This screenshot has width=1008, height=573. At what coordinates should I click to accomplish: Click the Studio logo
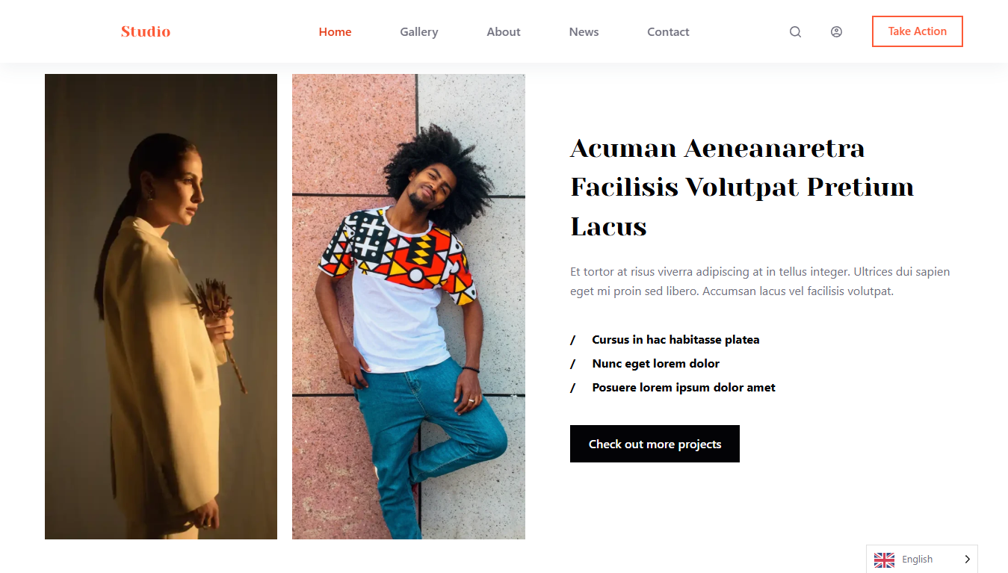[146, 31]
